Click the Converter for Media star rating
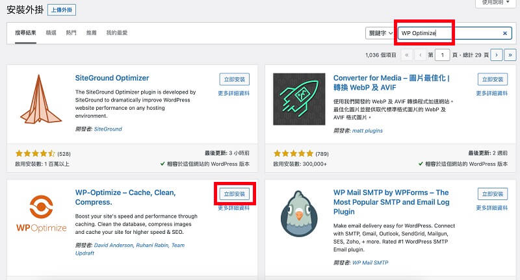The height and width of the screenshot is (280, 520). tap(293, 153)
